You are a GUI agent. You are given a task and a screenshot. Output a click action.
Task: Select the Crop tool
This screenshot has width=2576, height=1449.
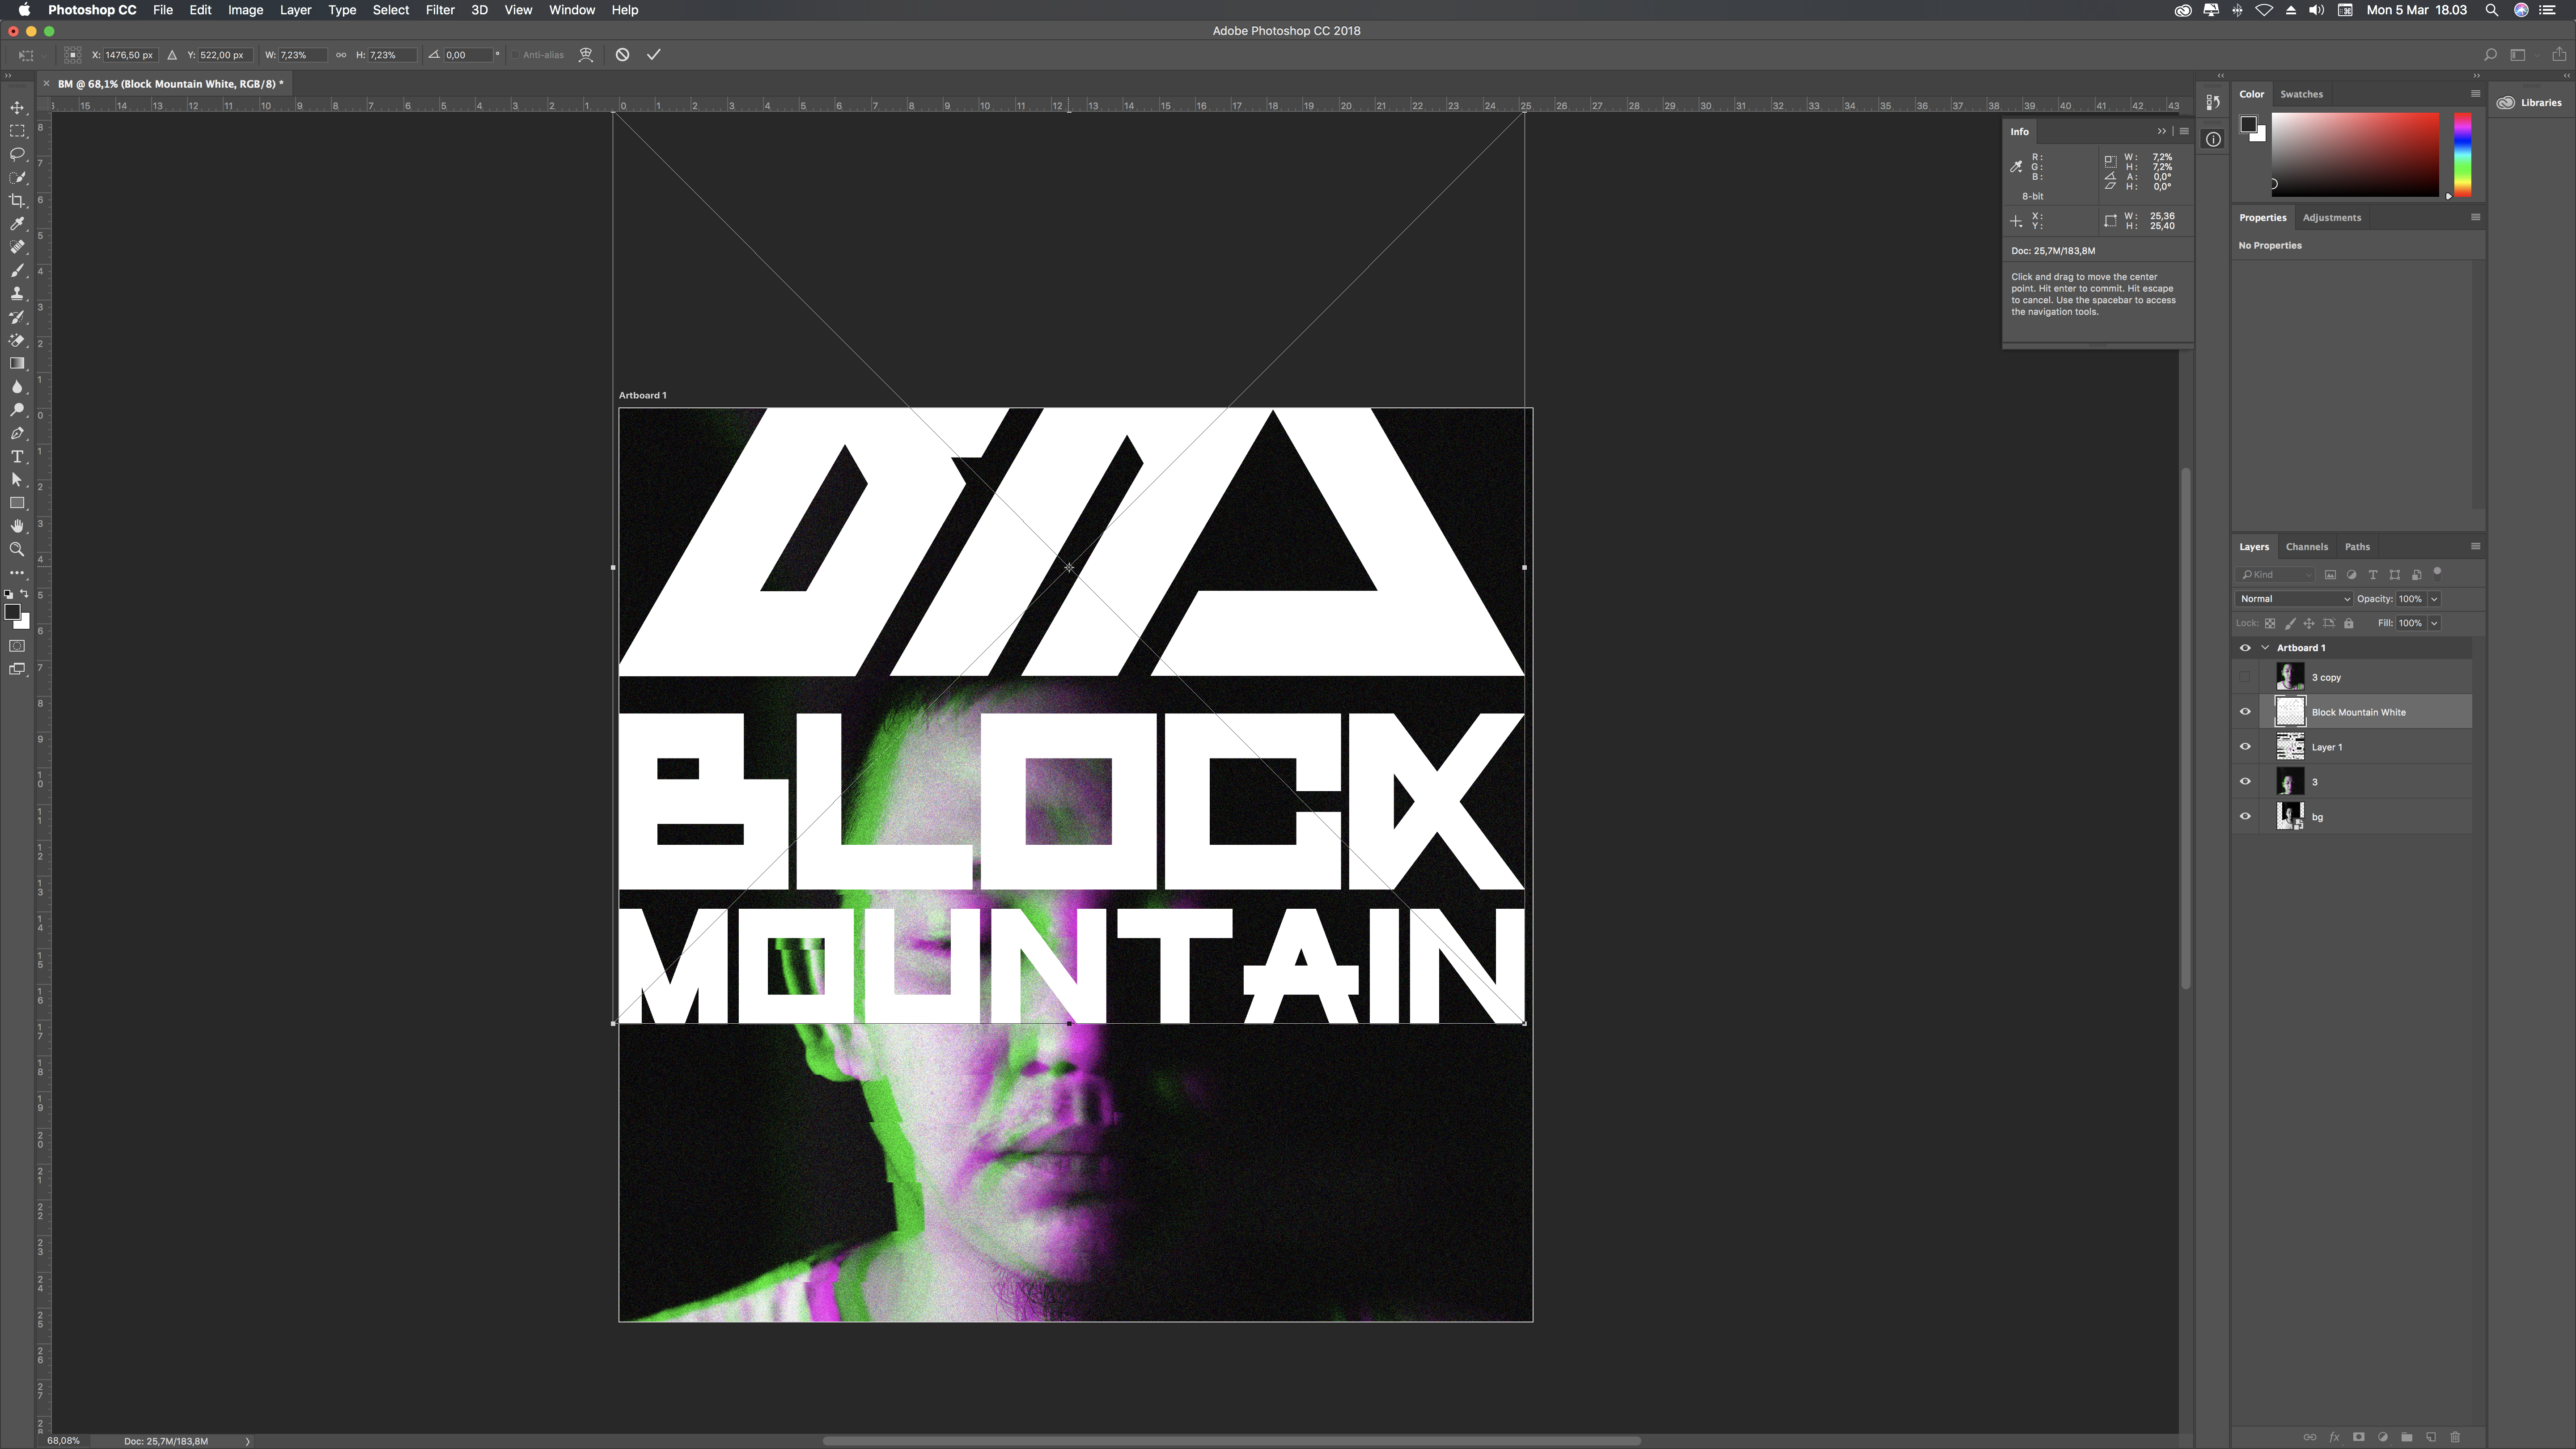pos(17,201)
